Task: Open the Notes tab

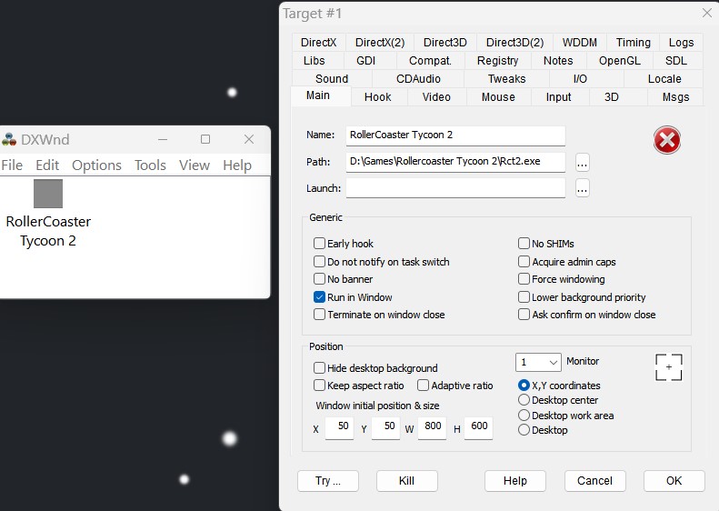Action: pos(558,61)
